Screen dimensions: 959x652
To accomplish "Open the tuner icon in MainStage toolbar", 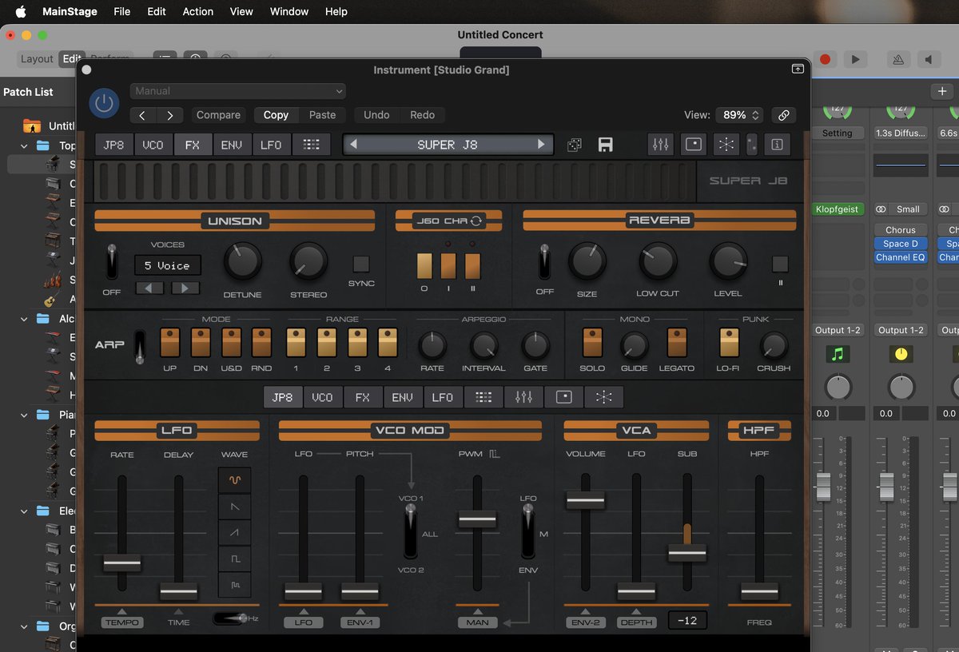I will point(898,59).
